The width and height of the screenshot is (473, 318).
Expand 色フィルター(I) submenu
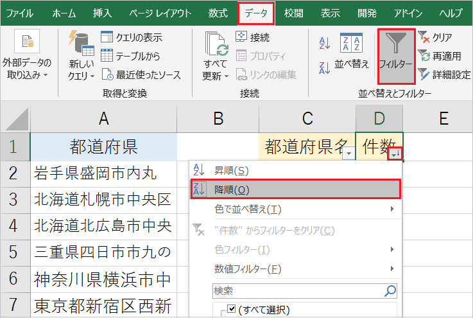point(296,249)
